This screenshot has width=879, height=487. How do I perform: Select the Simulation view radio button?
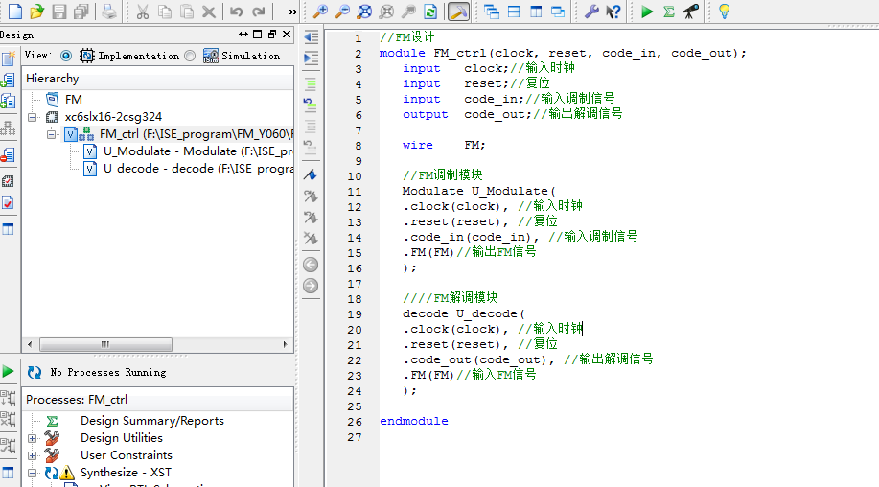coord(190,56)
